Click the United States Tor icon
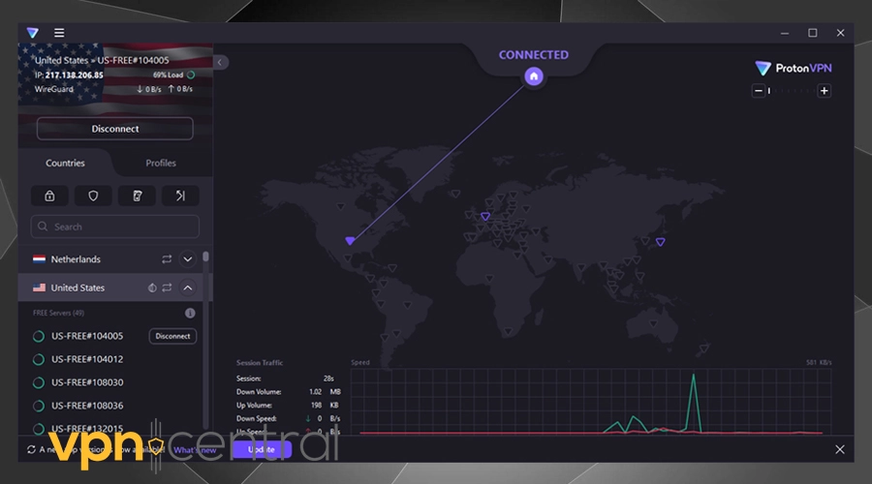This screenshot has width=872, height=484. [152, 287]
